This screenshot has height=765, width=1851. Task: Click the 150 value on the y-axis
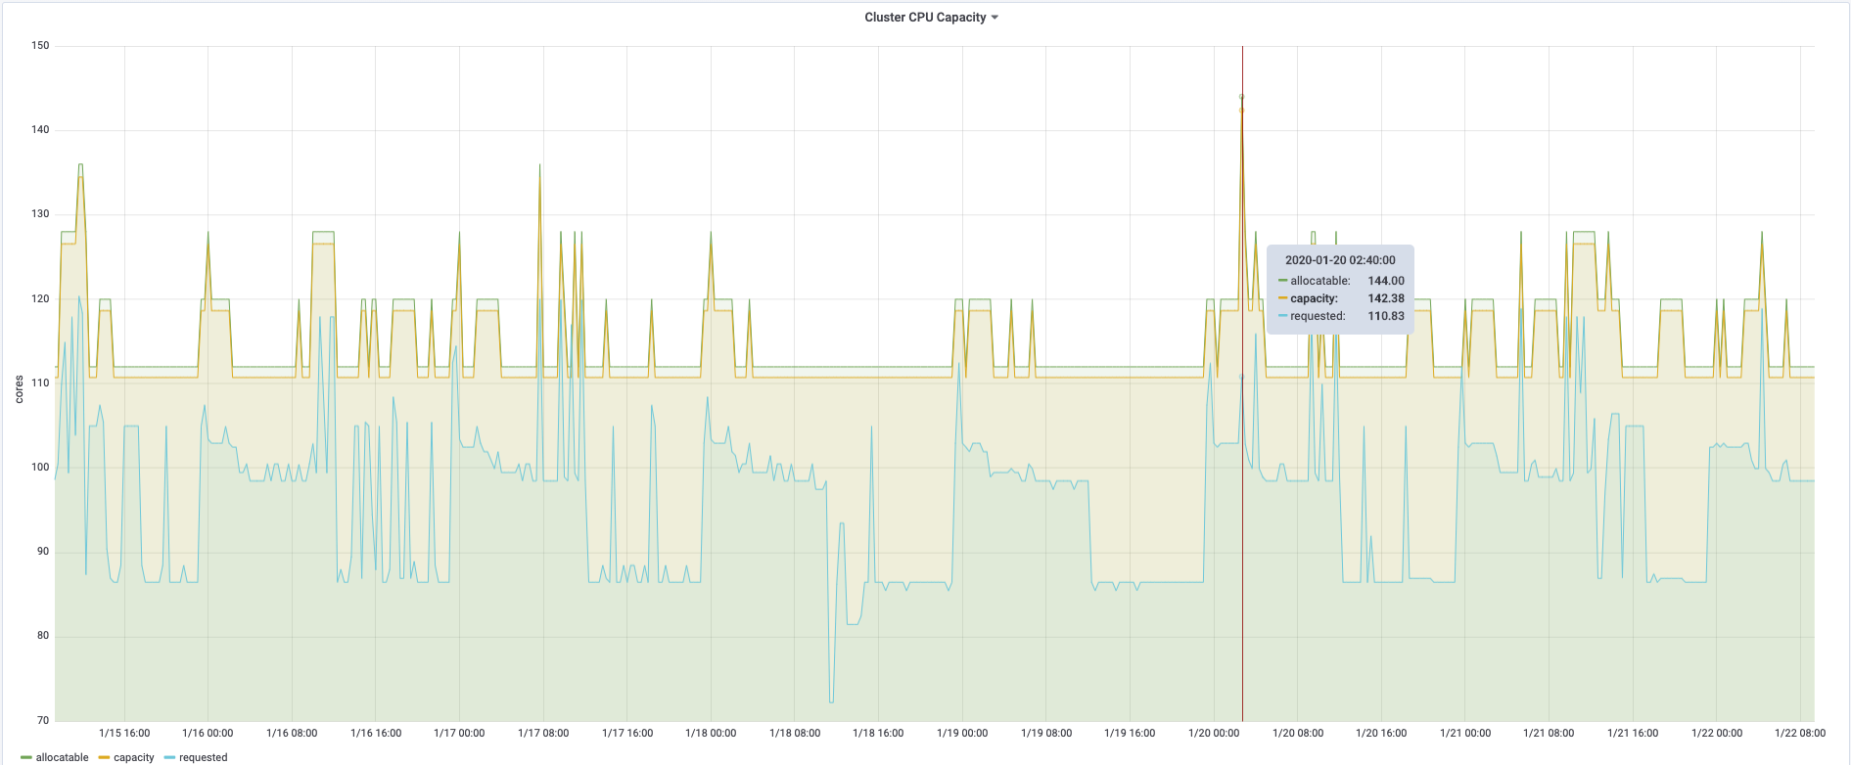point(40,45)
